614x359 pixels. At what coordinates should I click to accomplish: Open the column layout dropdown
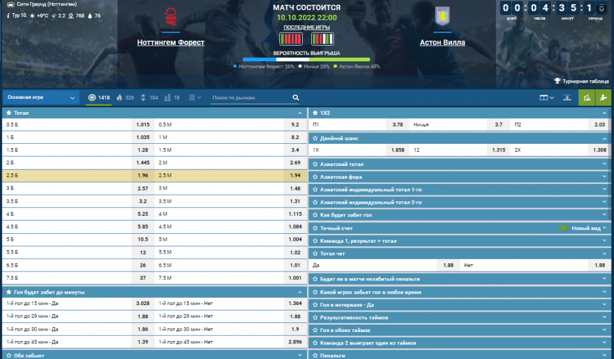tap(546, 98)
